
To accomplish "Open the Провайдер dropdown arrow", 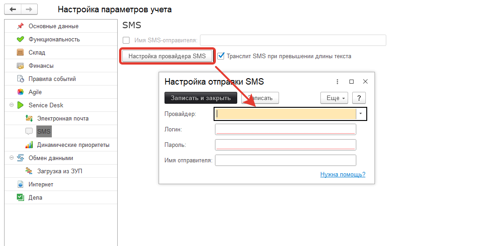I will pos(361,114).
